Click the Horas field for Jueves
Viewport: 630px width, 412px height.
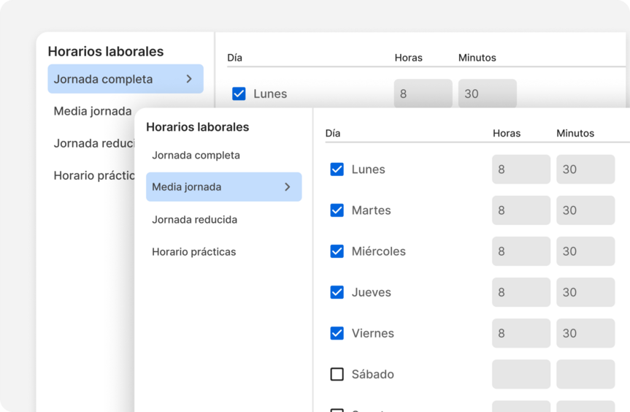(520, 292)
